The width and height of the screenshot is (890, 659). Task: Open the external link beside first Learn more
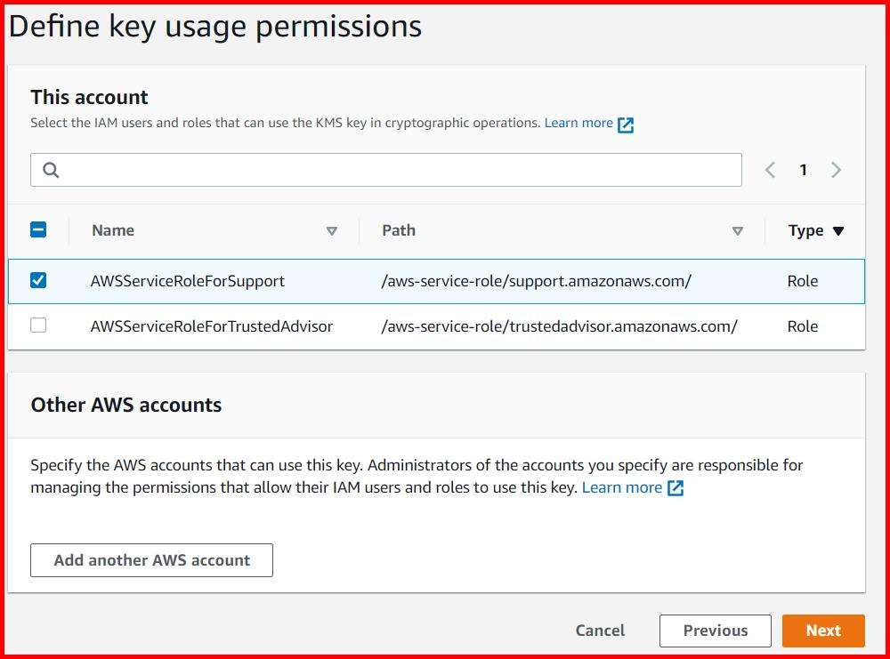(x=626, y=125)
